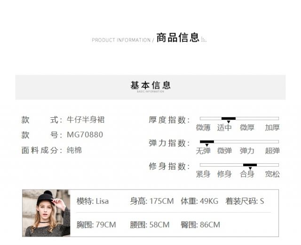The height and width of the screenshot is (245, 301).
Task: Click the triangle marker under 厚度指数 bar
Action: [x=229, y=122]
